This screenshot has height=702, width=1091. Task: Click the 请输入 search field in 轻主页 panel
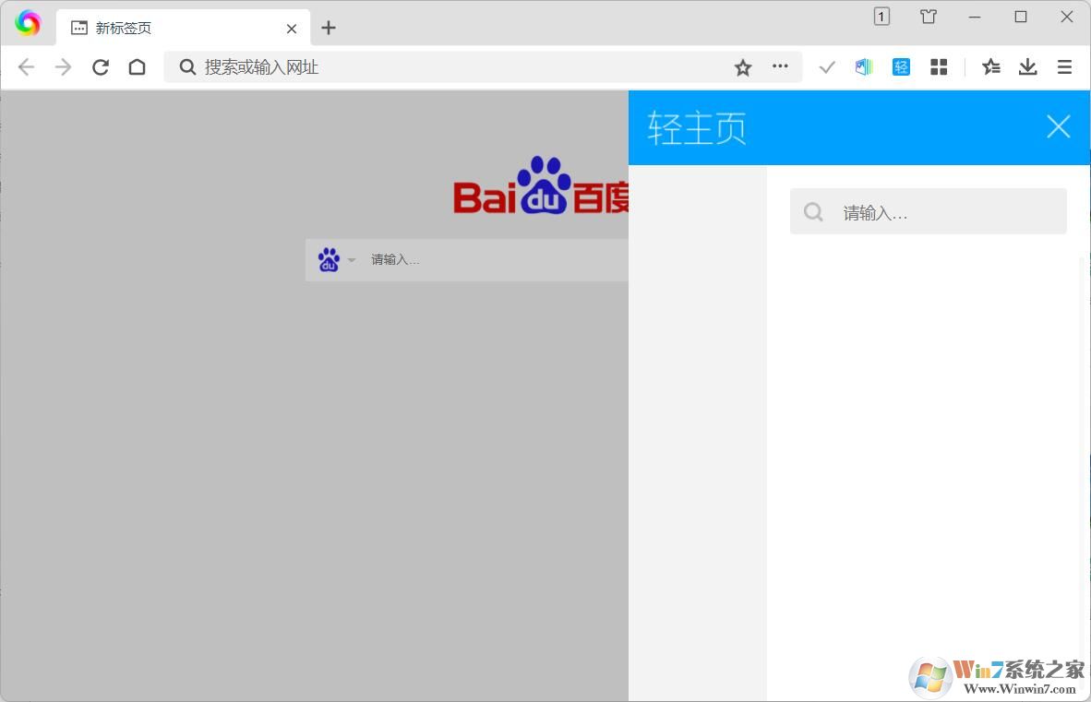click(929, 211)
